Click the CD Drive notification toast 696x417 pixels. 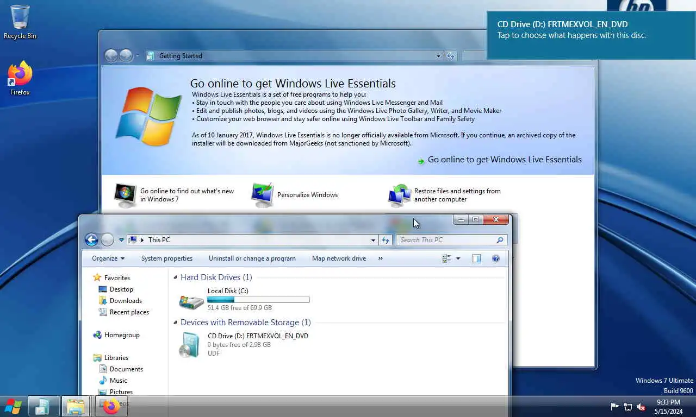[x=591, y=35]
